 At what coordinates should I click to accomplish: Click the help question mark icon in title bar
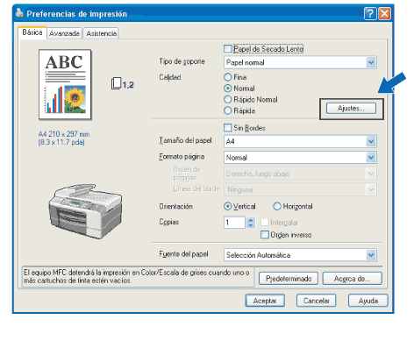(370, 14)
